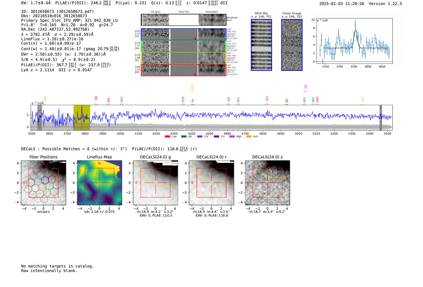Click the EWr: 0, PLAE: 110.3 caption
Viewport: 423px width, 287px height.
pos(156,215)
